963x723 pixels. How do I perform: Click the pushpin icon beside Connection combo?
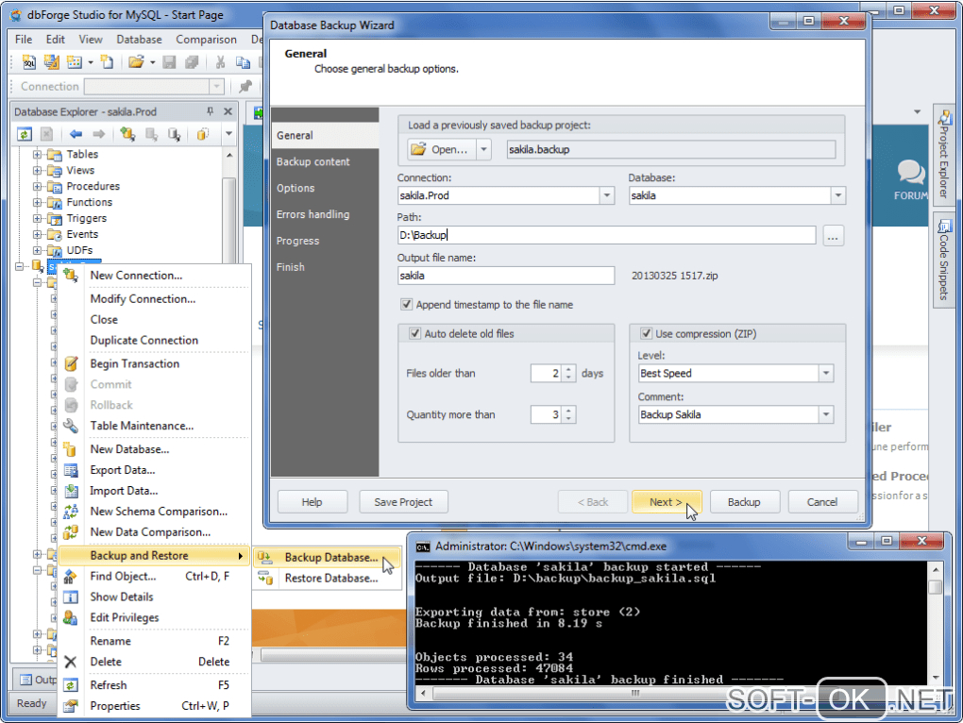245,86
